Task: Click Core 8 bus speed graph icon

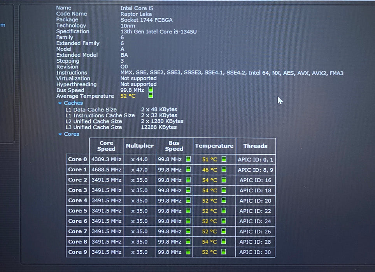Action: click(188, 241)
